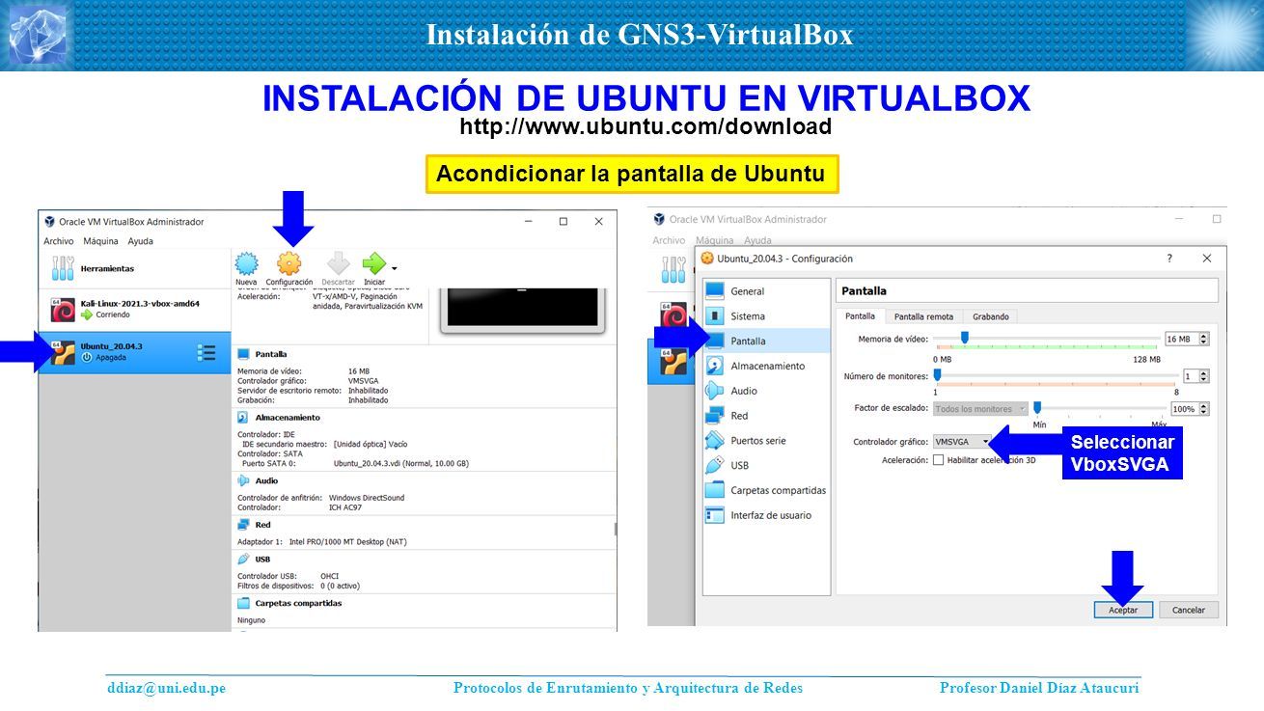Click Cancelar button
The image size is (1264, 711).
pyautogui.click(x=1189, y=610)
